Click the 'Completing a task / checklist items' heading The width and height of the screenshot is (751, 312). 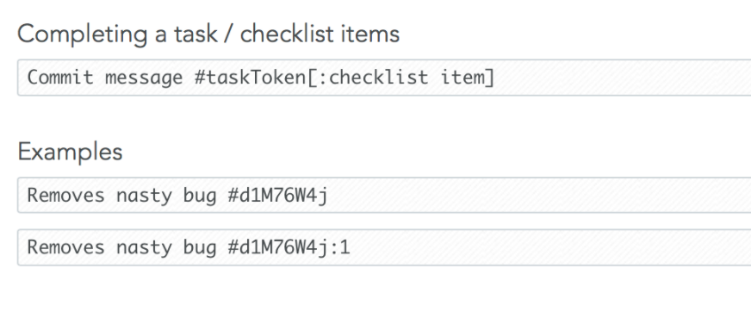[x=208, y=34]
